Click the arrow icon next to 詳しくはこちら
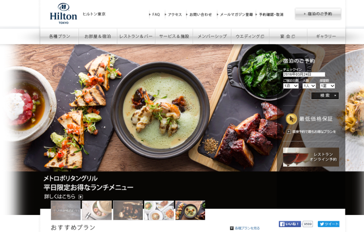Image resolution: width=364 pixels, height=232 pixels. 81,197
